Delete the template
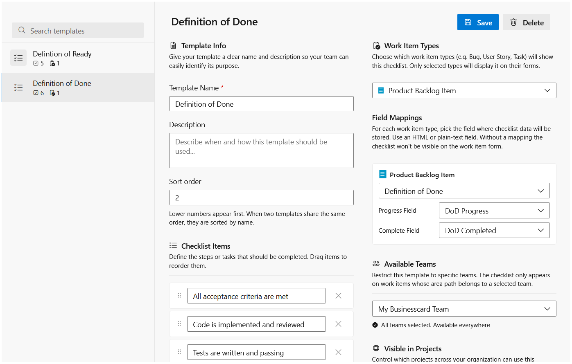This screenshot has height=364, width=572. pos(526,22)
